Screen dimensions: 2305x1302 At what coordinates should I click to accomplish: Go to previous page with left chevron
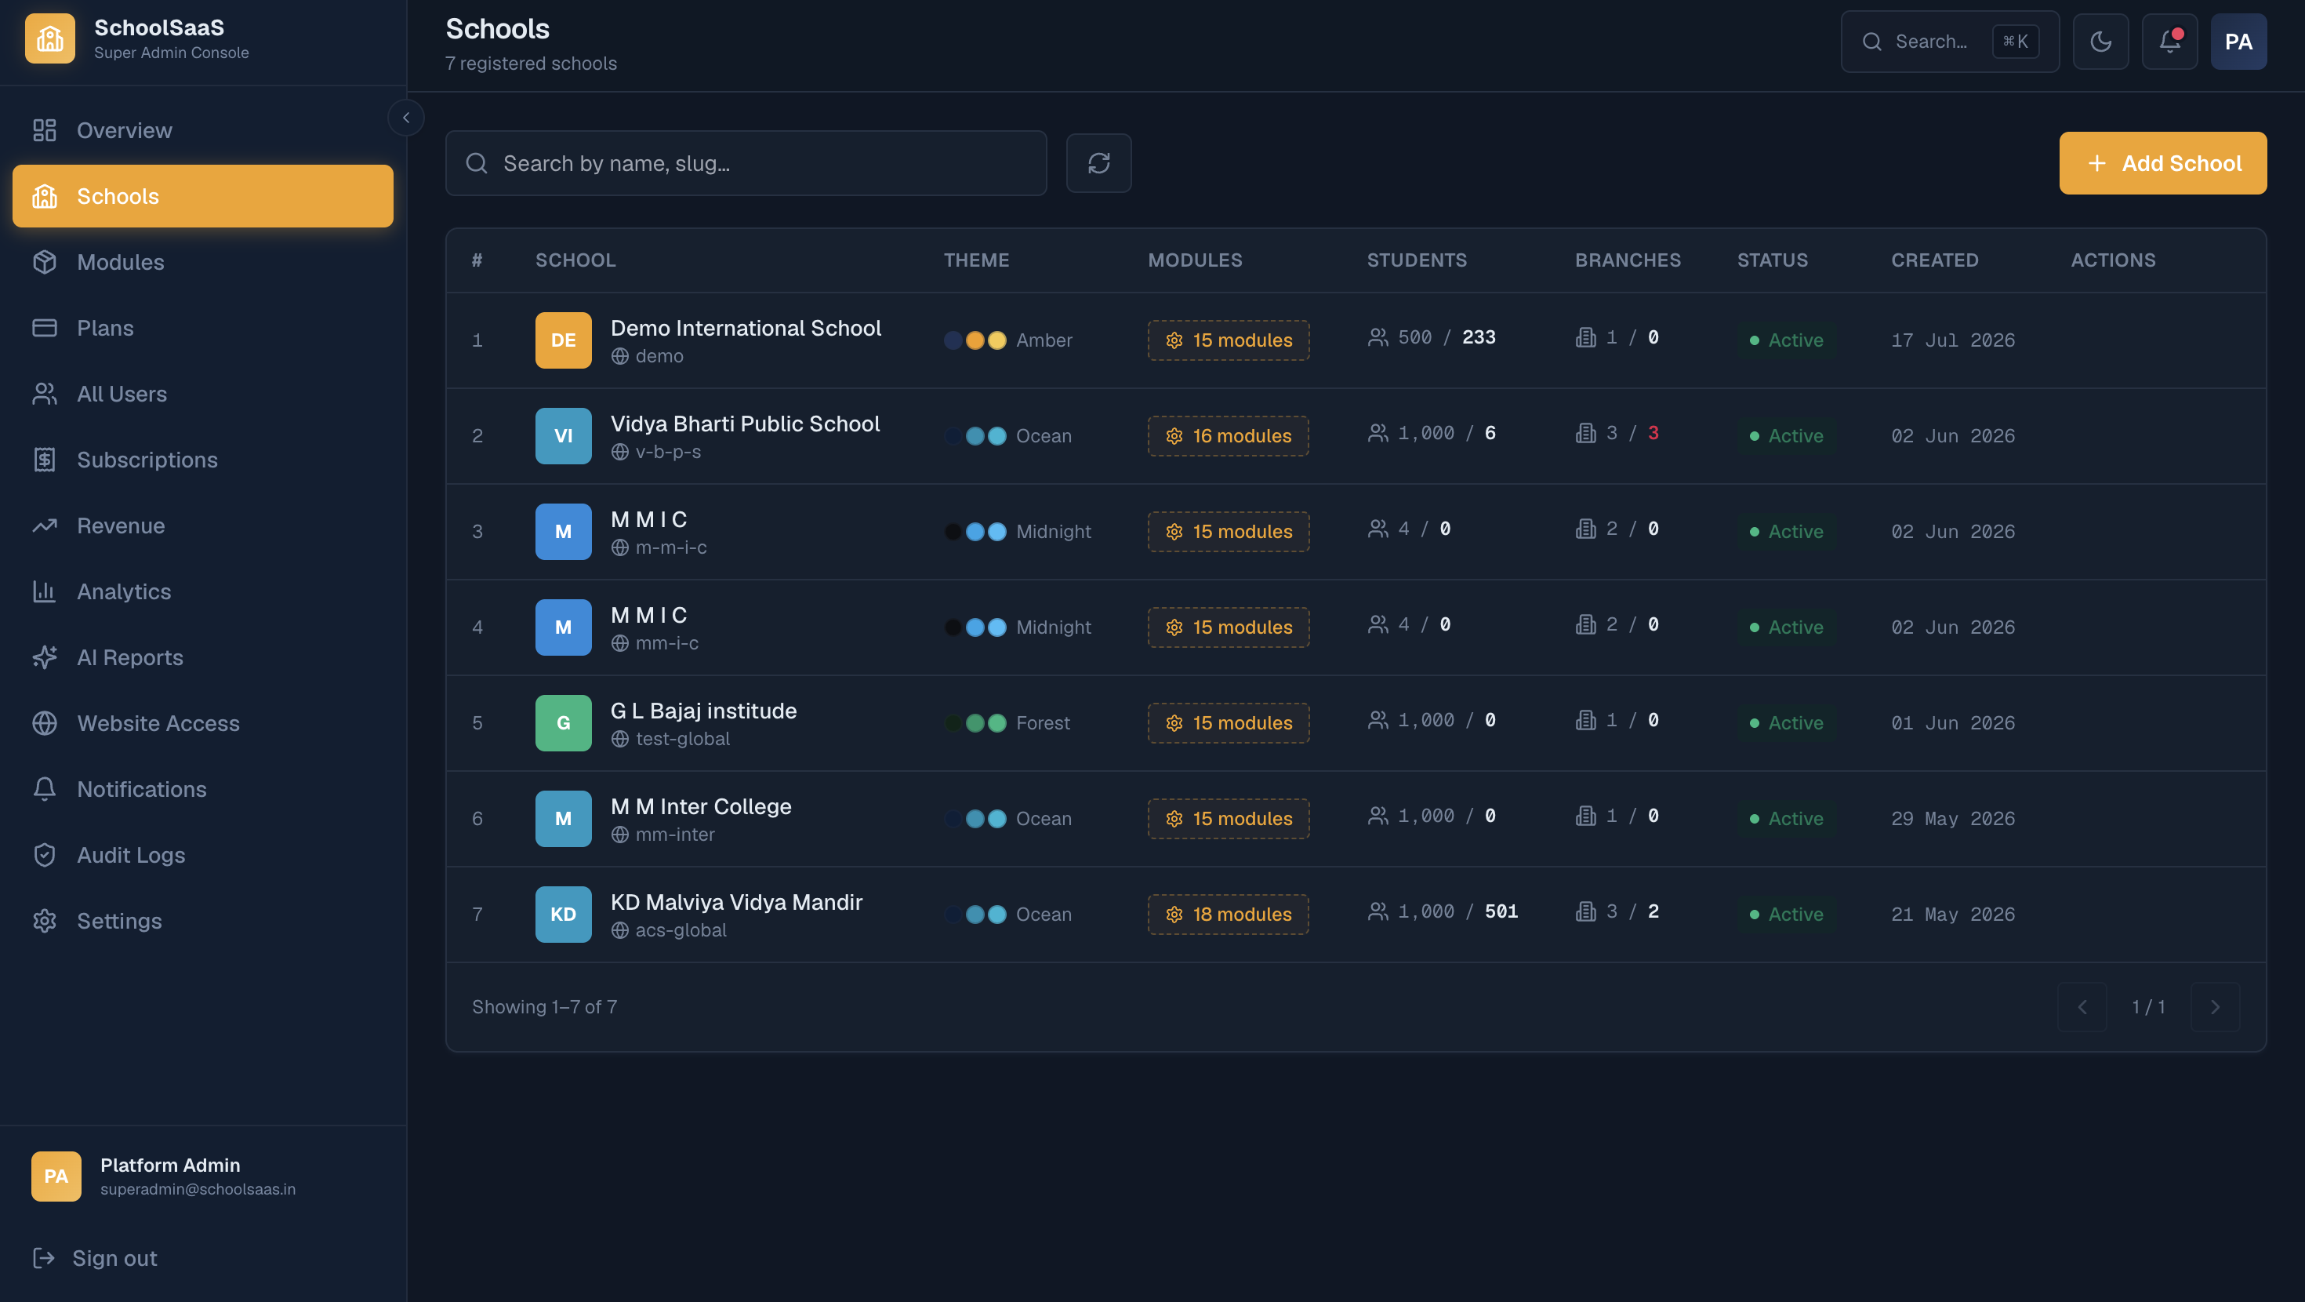click(x=2082, y=1007)
